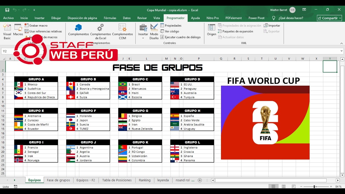The image size is (345, 194).
Task: Click the macro recording status bar icon
Action: (16, 186)
